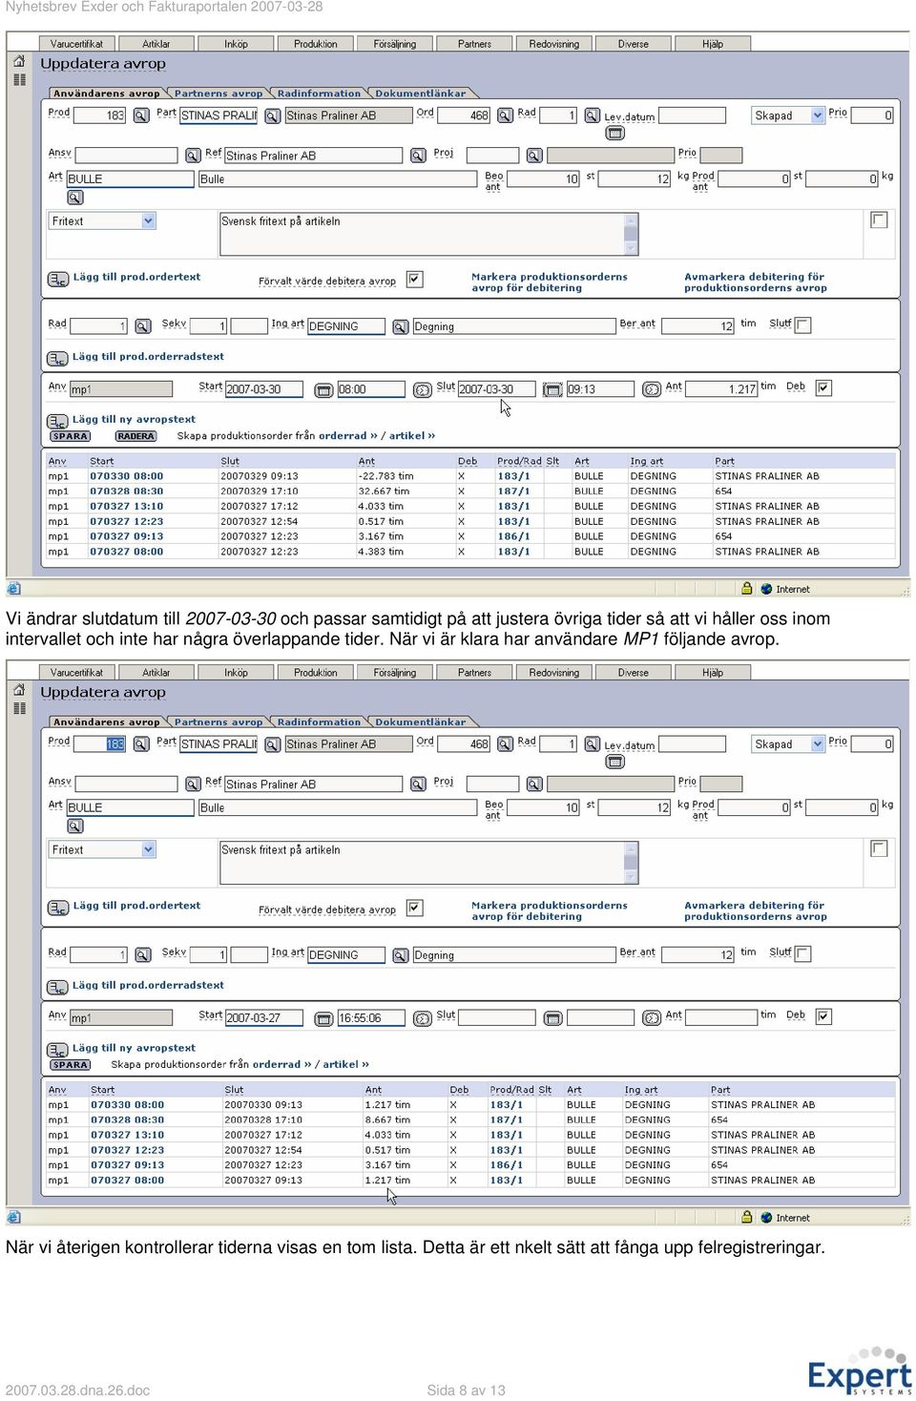Screen dimensions: 916x1401
Task: Open Slut date calendar icon, upper screenshot
Action: pos(552,389)
